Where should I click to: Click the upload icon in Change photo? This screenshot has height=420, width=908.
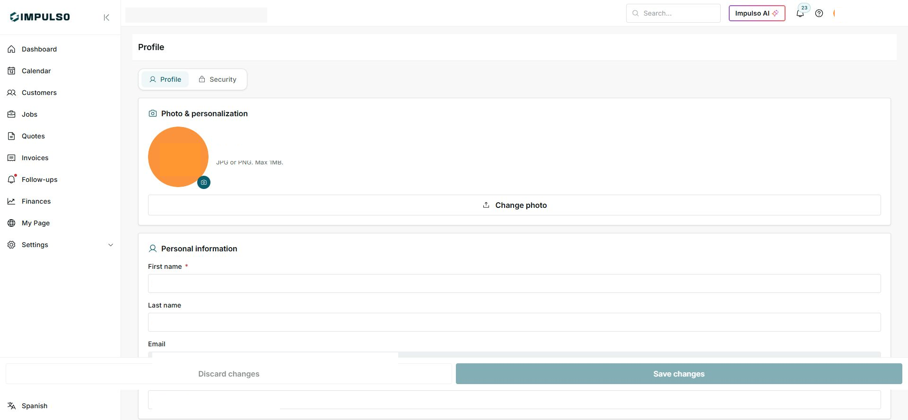tap(486, 205)
